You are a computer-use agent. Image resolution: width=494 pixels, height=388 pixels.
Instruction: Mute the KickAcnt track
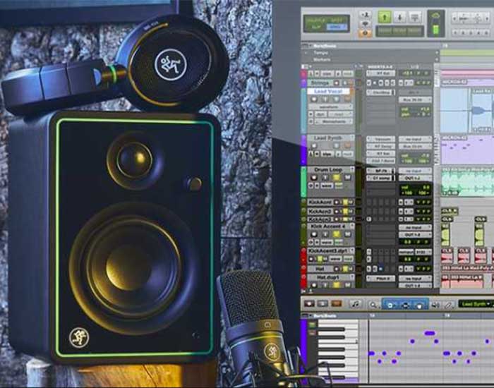(350, 202)
